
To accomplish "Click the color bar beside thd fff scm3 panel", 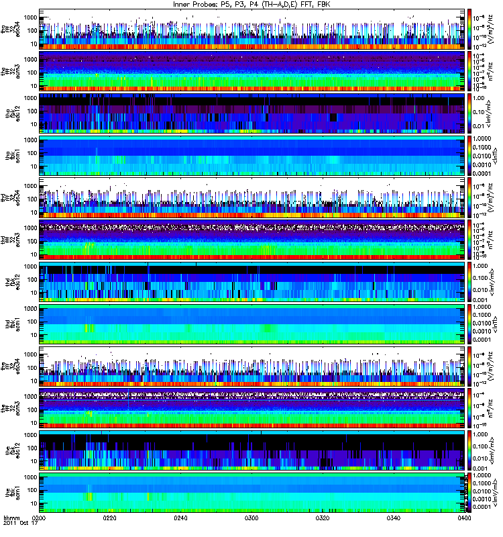I will coord(469,240).
